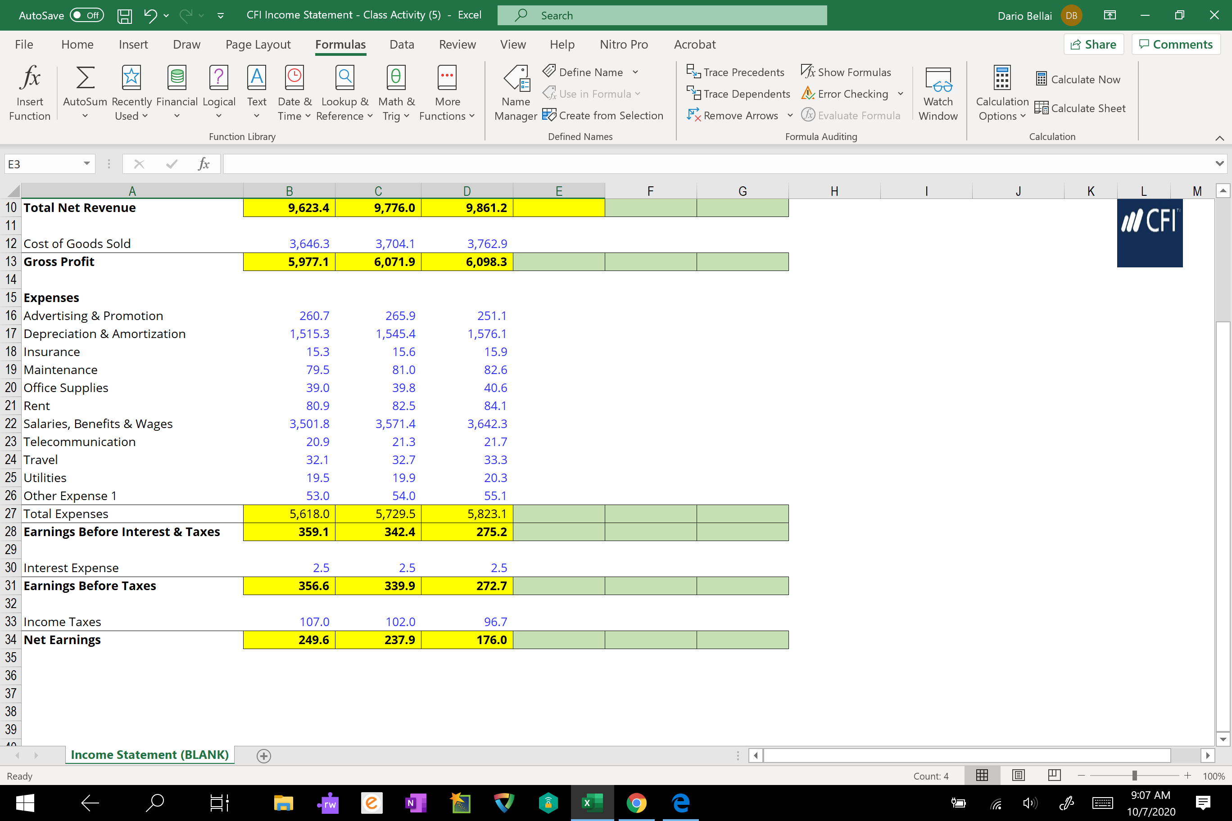Switch to the Review tab

click(x=457, y=45)
